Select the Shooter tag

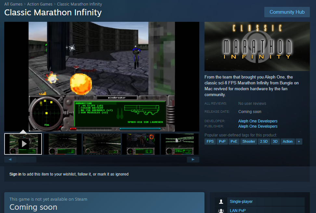point(248,142)
